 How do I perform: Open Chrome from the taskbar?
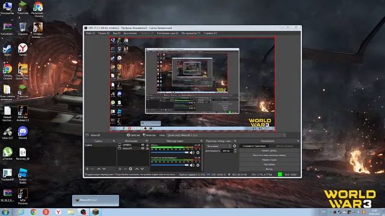(x=34, y=212)
